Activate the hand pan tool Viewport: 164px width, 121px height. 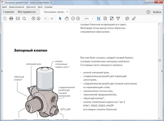click(67, 18)
